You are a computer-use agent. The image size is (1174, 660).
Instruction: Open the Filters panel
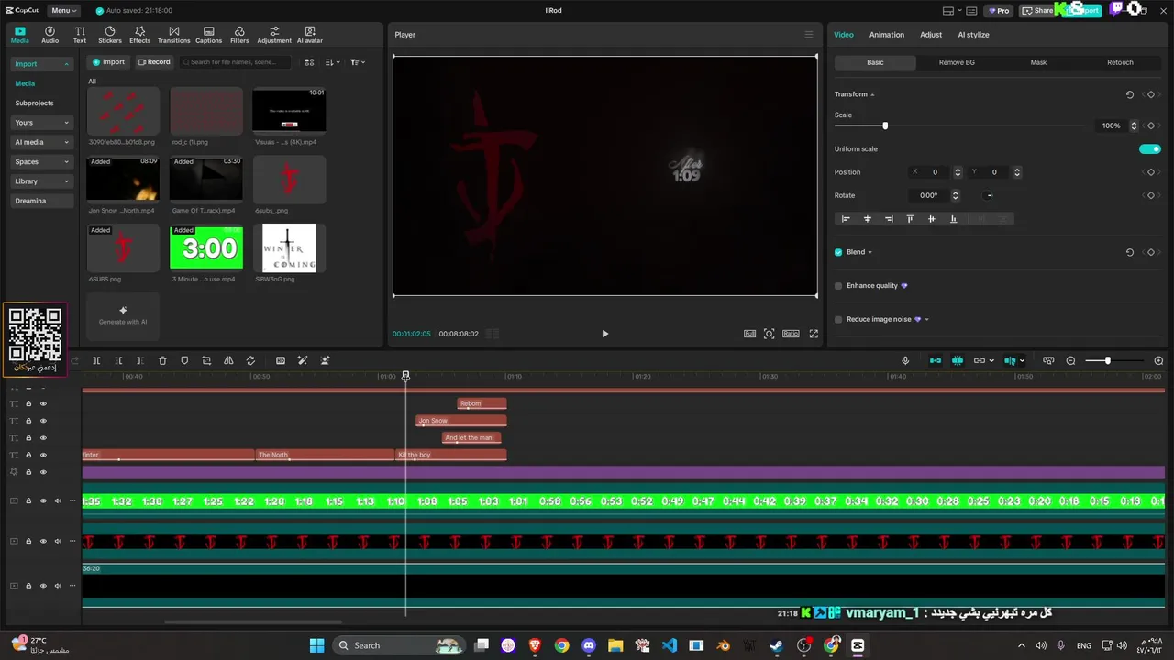(239, 35)
